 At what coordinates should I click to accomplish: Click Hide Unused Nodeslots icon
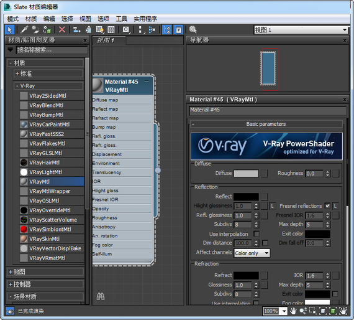pos(88,30)
